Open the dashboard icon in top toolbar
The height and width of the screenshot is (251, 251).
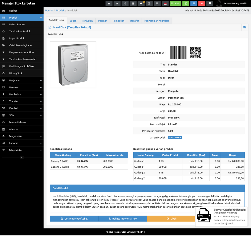point(109,4)
